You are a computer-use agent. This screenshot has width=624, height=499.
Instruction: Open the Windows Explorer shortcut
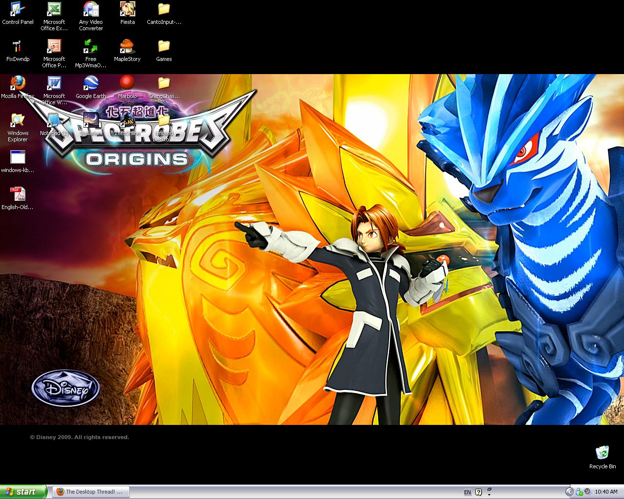[18, 128]
